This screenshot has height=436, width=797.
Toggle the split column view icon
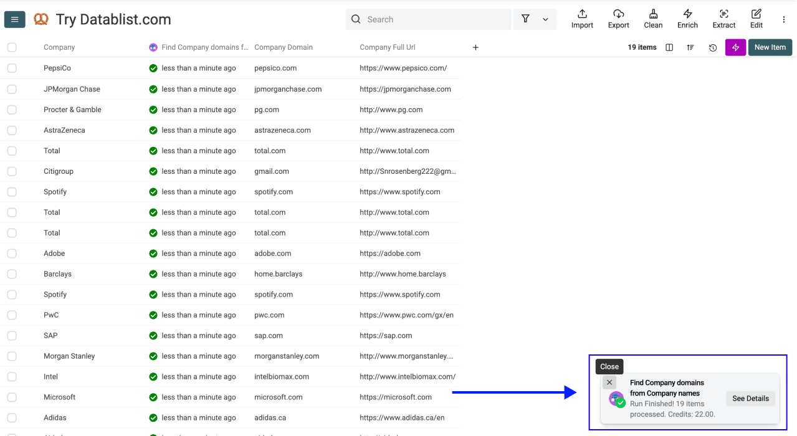669,47
